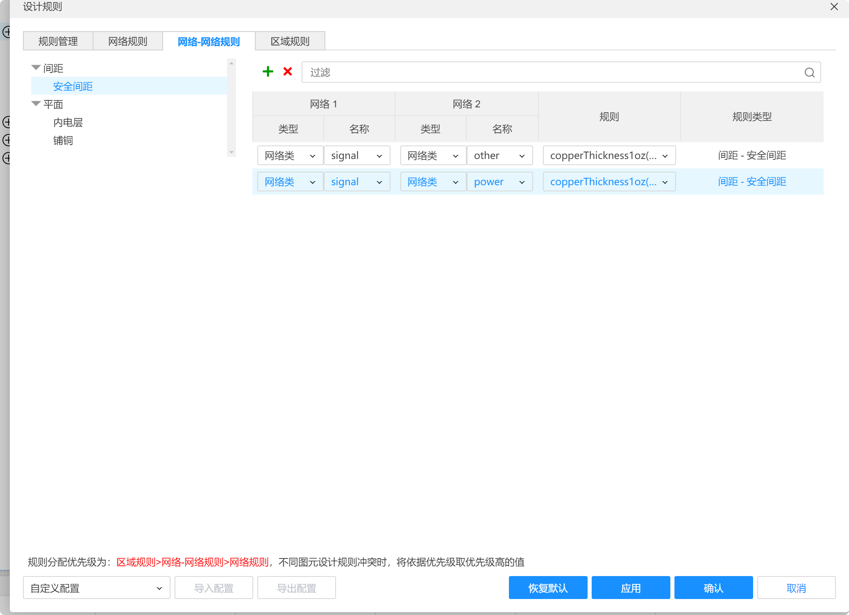The height and width of the screenshot is (615, 849).
Task: Close the design rules dialog
Action: click(x=834, y=7)
